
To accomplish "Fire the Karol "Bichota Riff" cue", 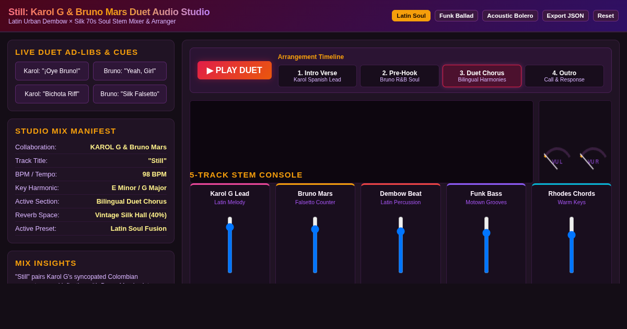I will click(x=52, y=94).
